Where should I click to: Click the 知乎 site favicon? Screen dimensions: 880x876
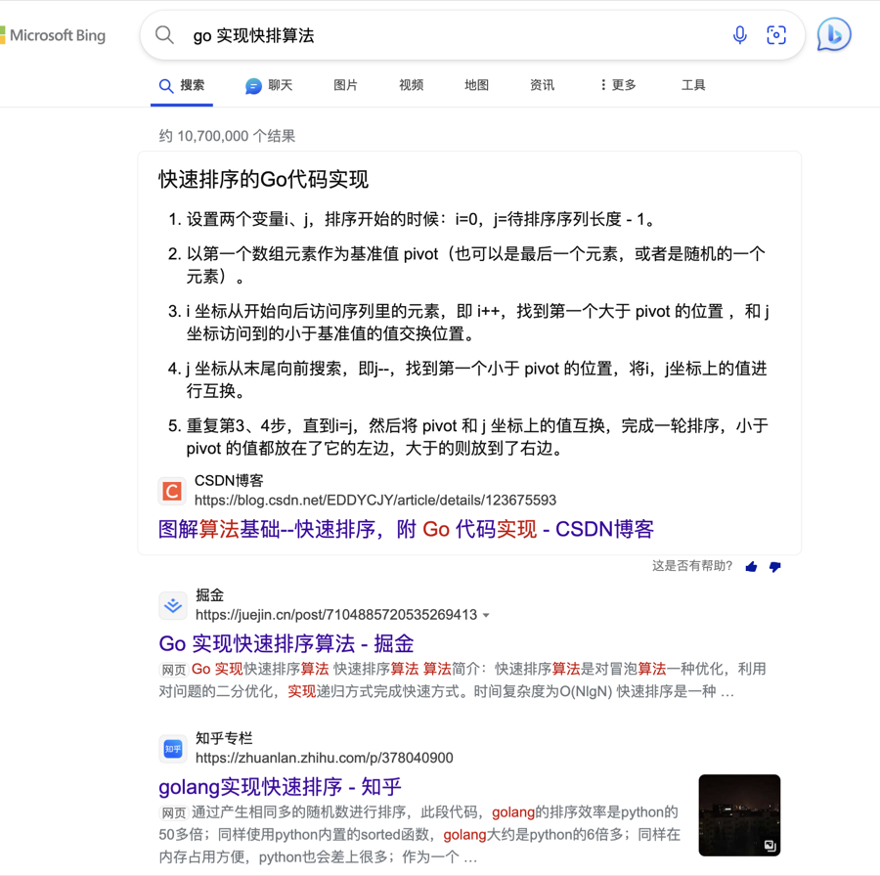pos(173,748)
